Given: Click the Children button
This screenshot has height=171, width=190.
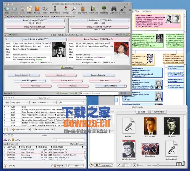Looking at the screenshot, I should pos(67,67).
